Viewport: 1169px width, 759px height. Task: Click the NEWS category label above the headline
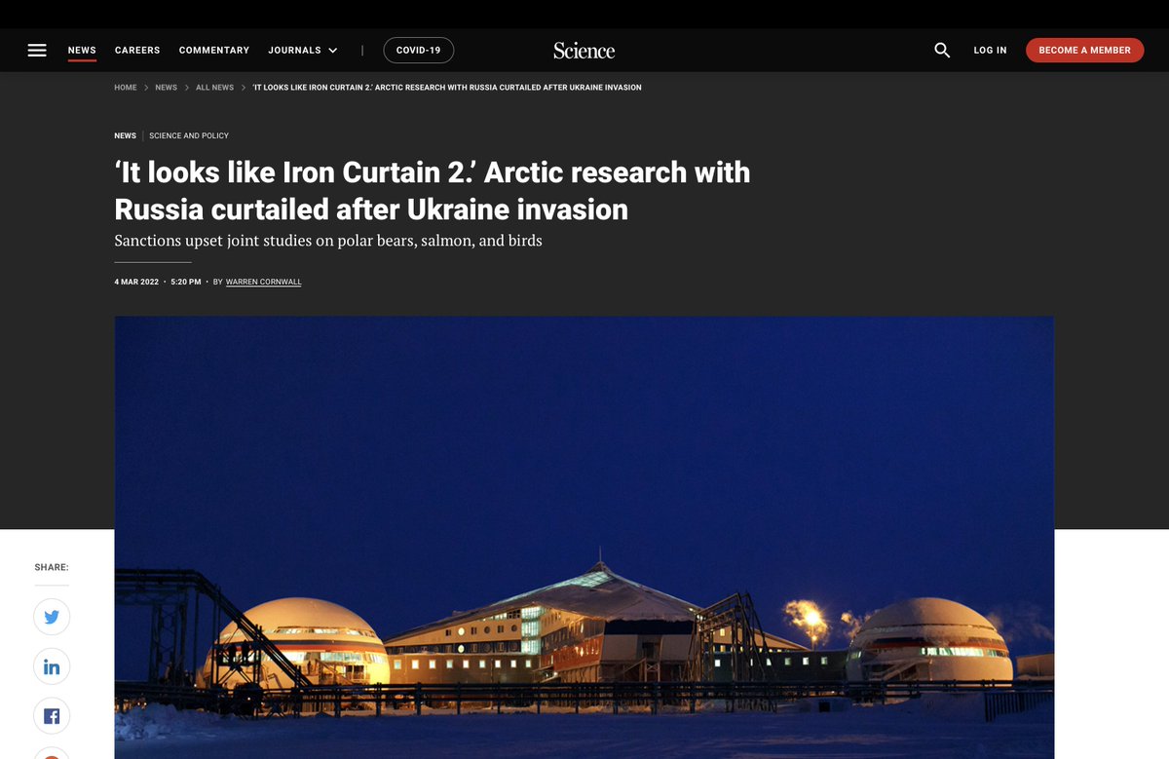point(125,135)
